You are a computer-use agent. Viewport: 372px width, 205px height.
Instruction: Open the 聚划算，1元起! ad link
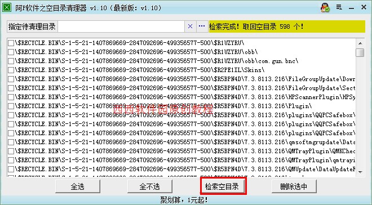[x=184, y=200]
